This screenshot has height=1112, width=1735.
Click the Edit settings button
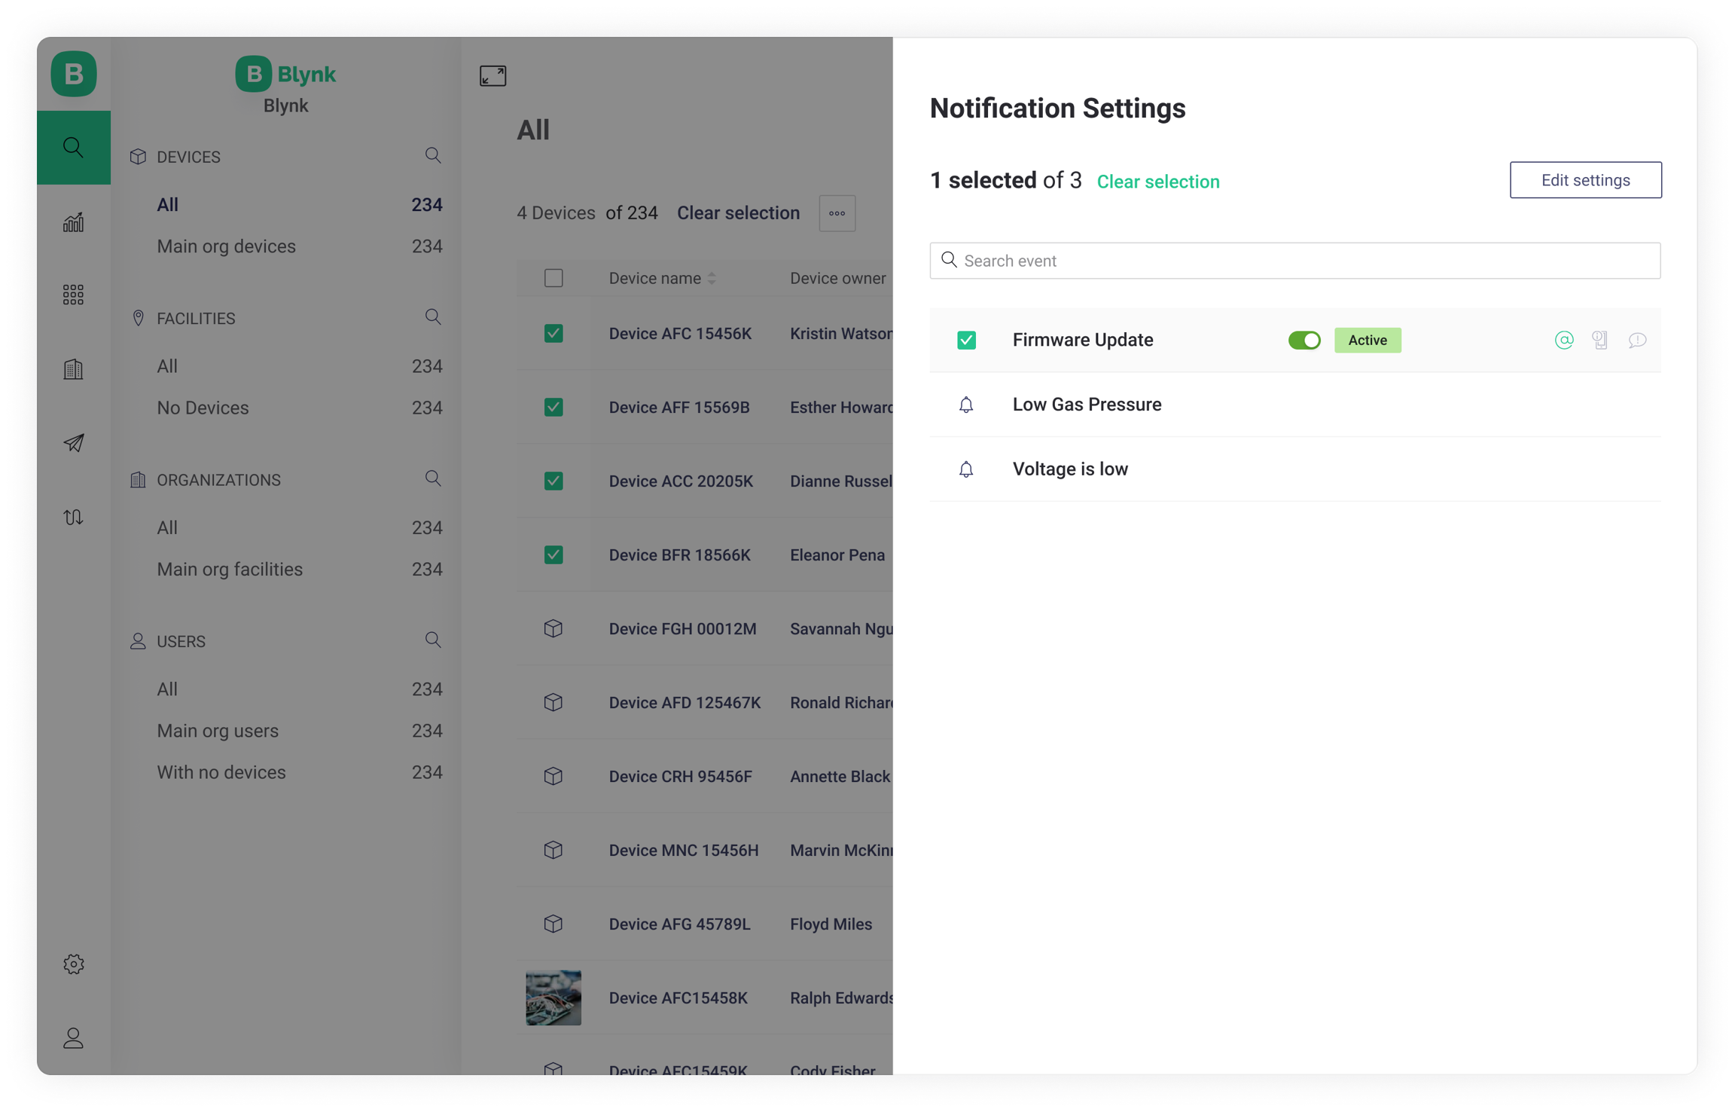[1585, 180]
